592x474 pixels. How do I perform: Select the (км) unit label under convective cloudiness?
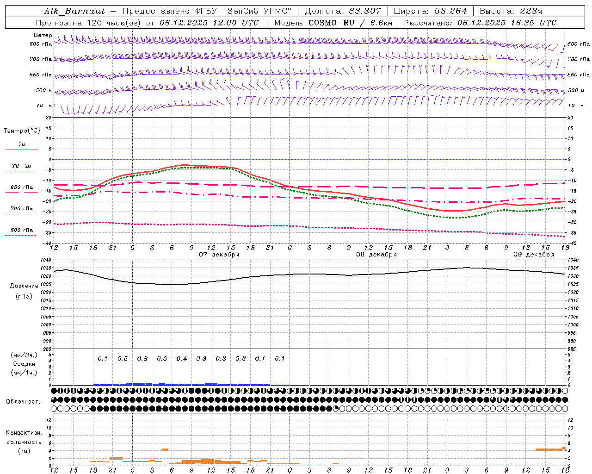click(x=24, y=451)
